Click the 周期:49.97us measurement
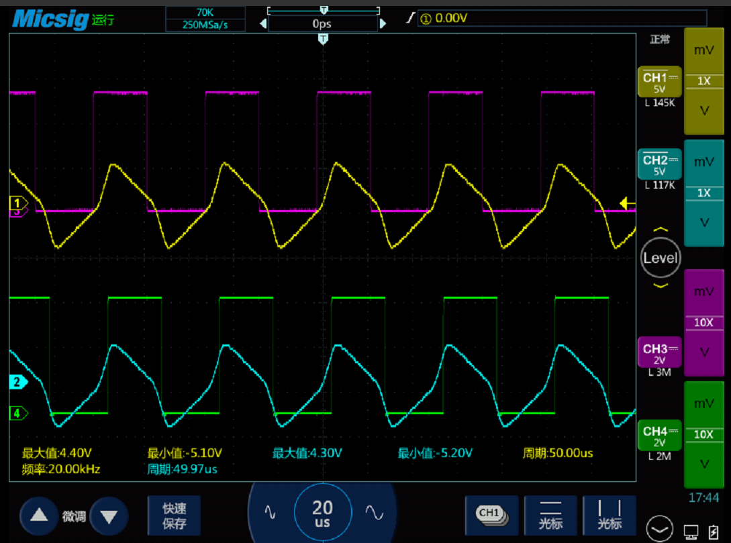 [183, 469]
